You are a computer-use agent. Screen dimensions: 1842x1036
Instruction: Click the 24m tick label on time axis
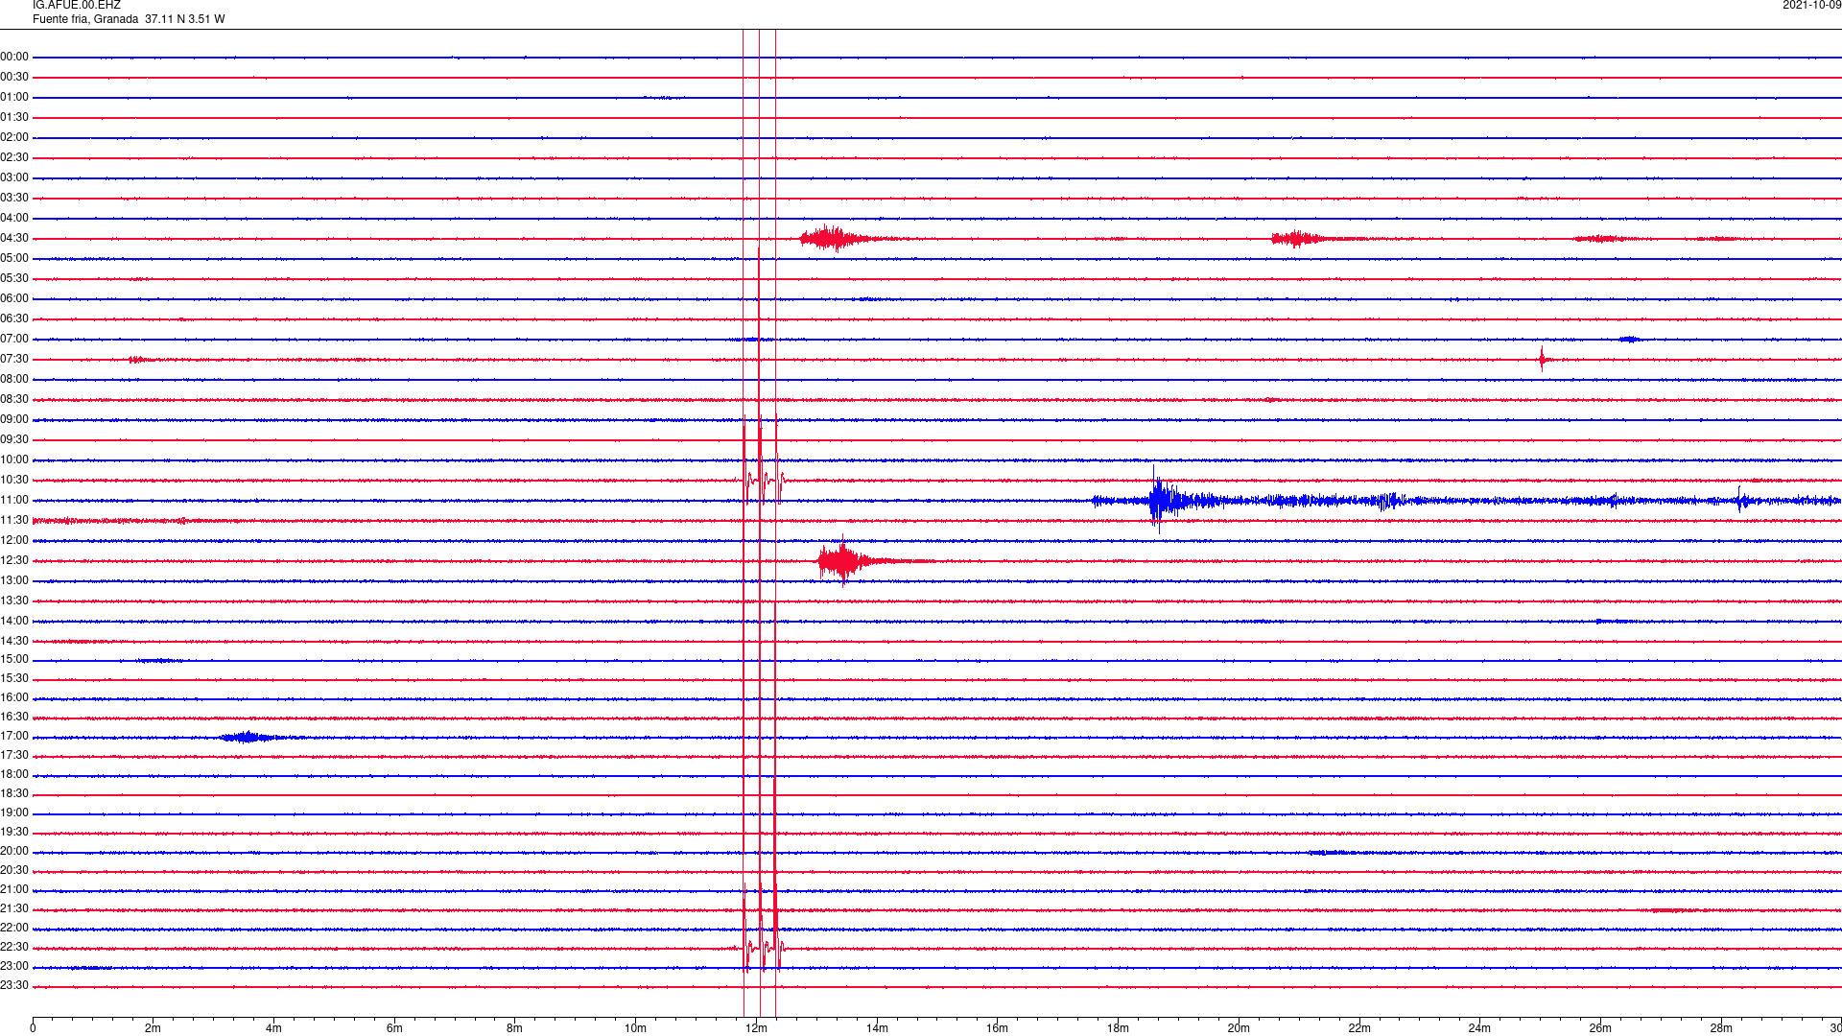(x=1479, y=1028)
